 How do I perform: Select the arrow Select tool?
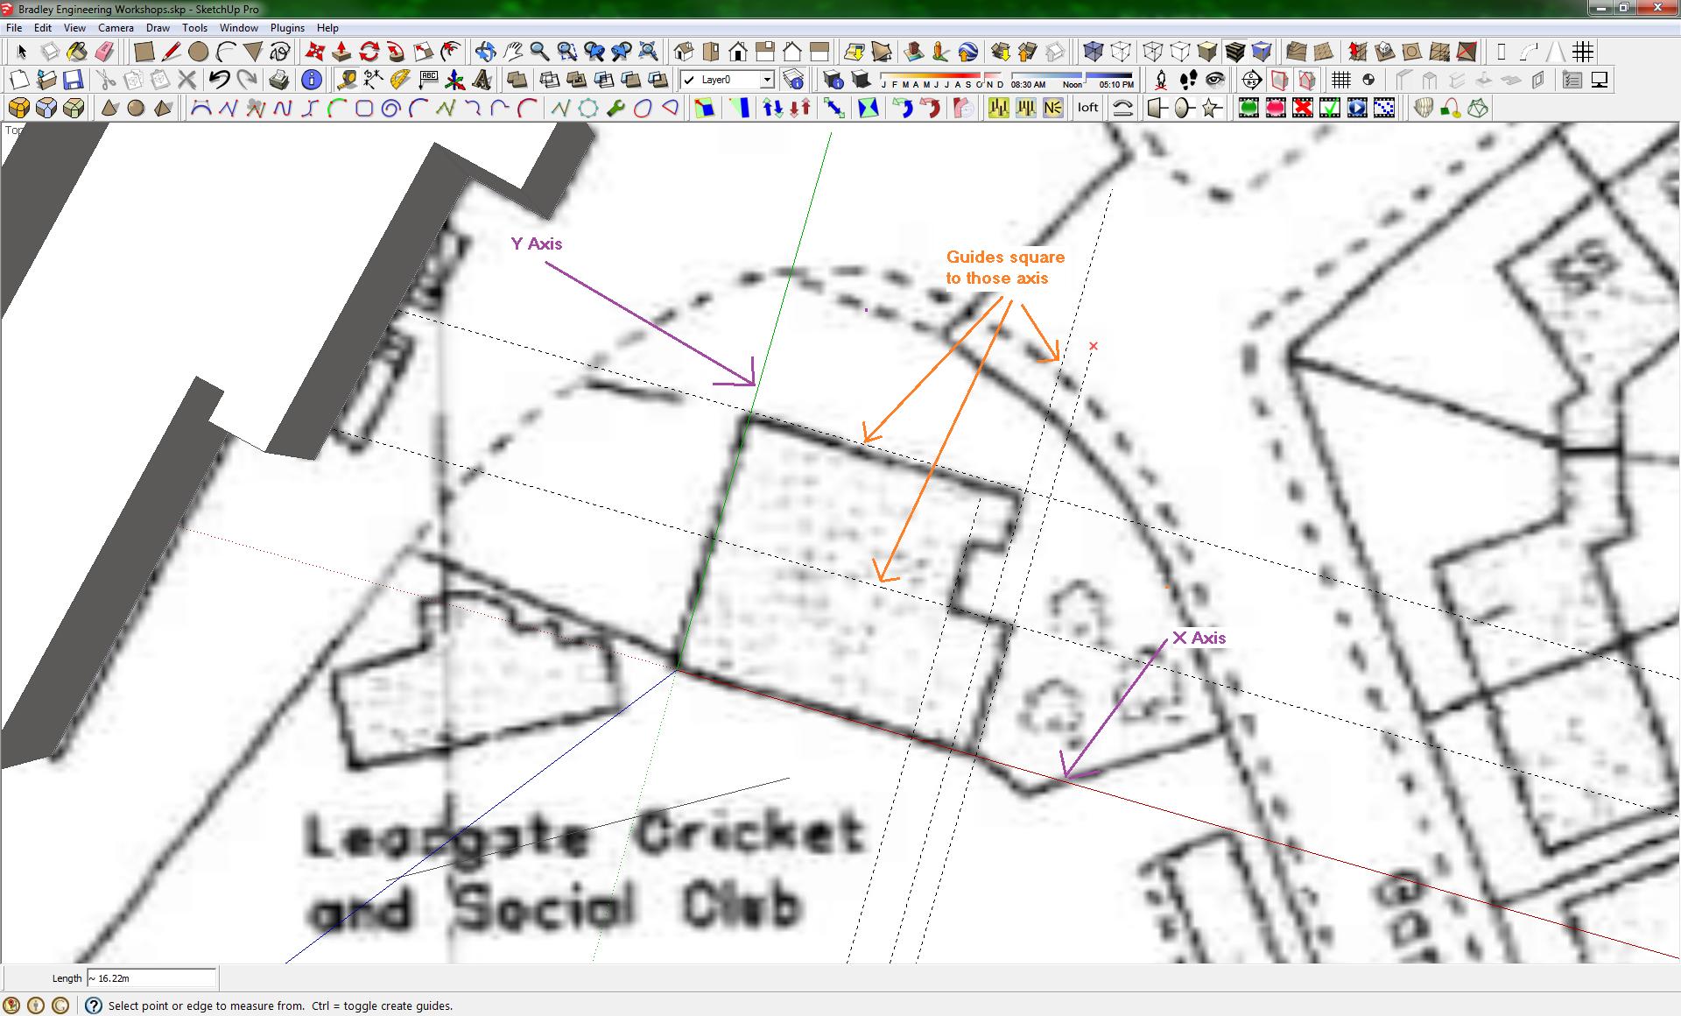pos(22,52)
